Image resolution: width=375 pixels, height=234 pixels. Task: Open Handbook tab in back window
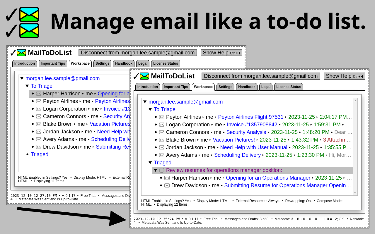[x=124, y=63]
